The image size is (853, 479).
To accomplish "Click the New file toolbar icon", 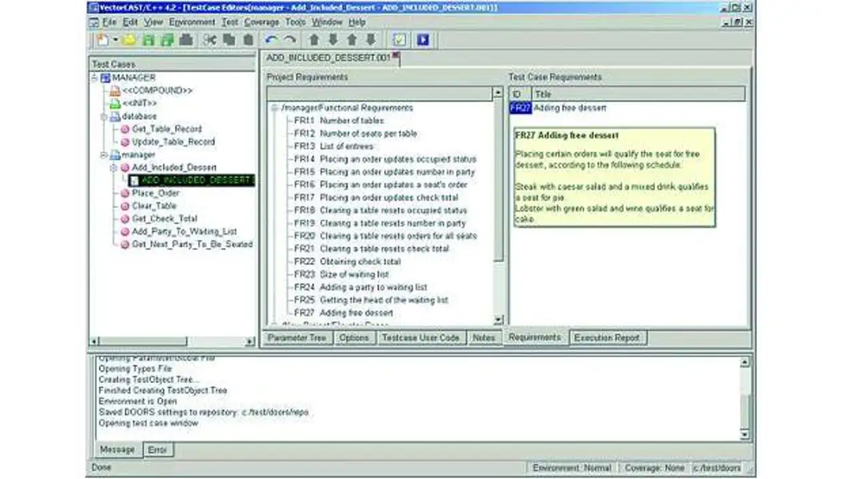I will tap(103, 40).
